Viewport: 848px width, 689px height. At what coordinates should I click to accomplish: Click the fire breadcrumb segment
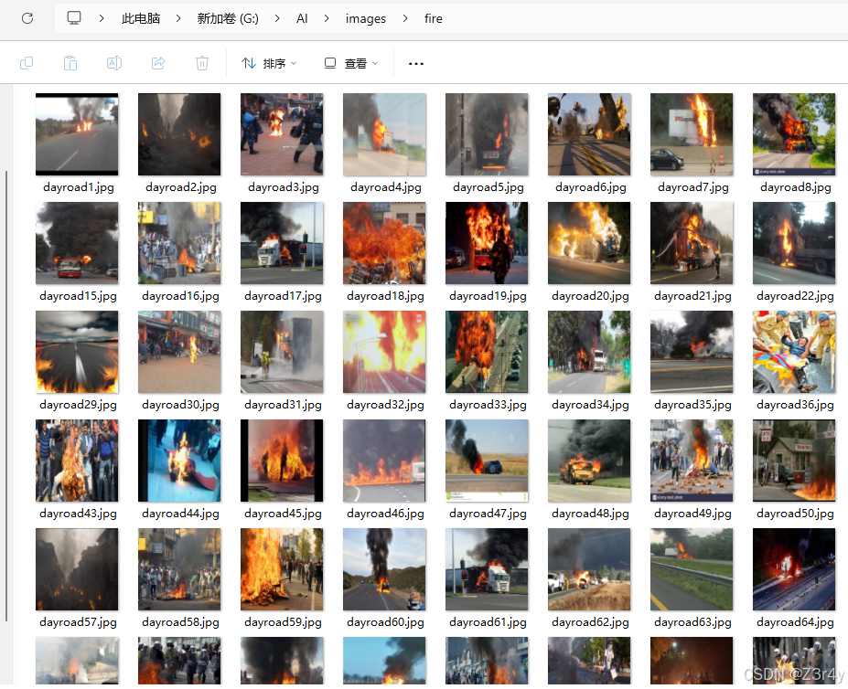click(x=434, y=18)
